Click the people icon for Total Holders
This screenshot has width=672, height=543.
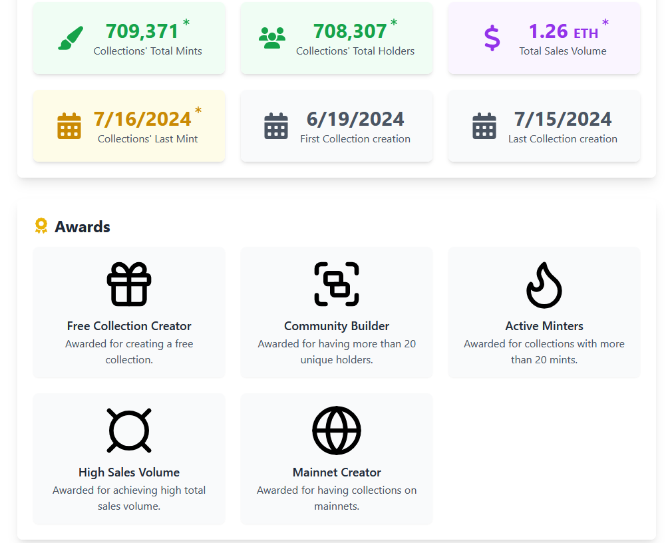271,38
